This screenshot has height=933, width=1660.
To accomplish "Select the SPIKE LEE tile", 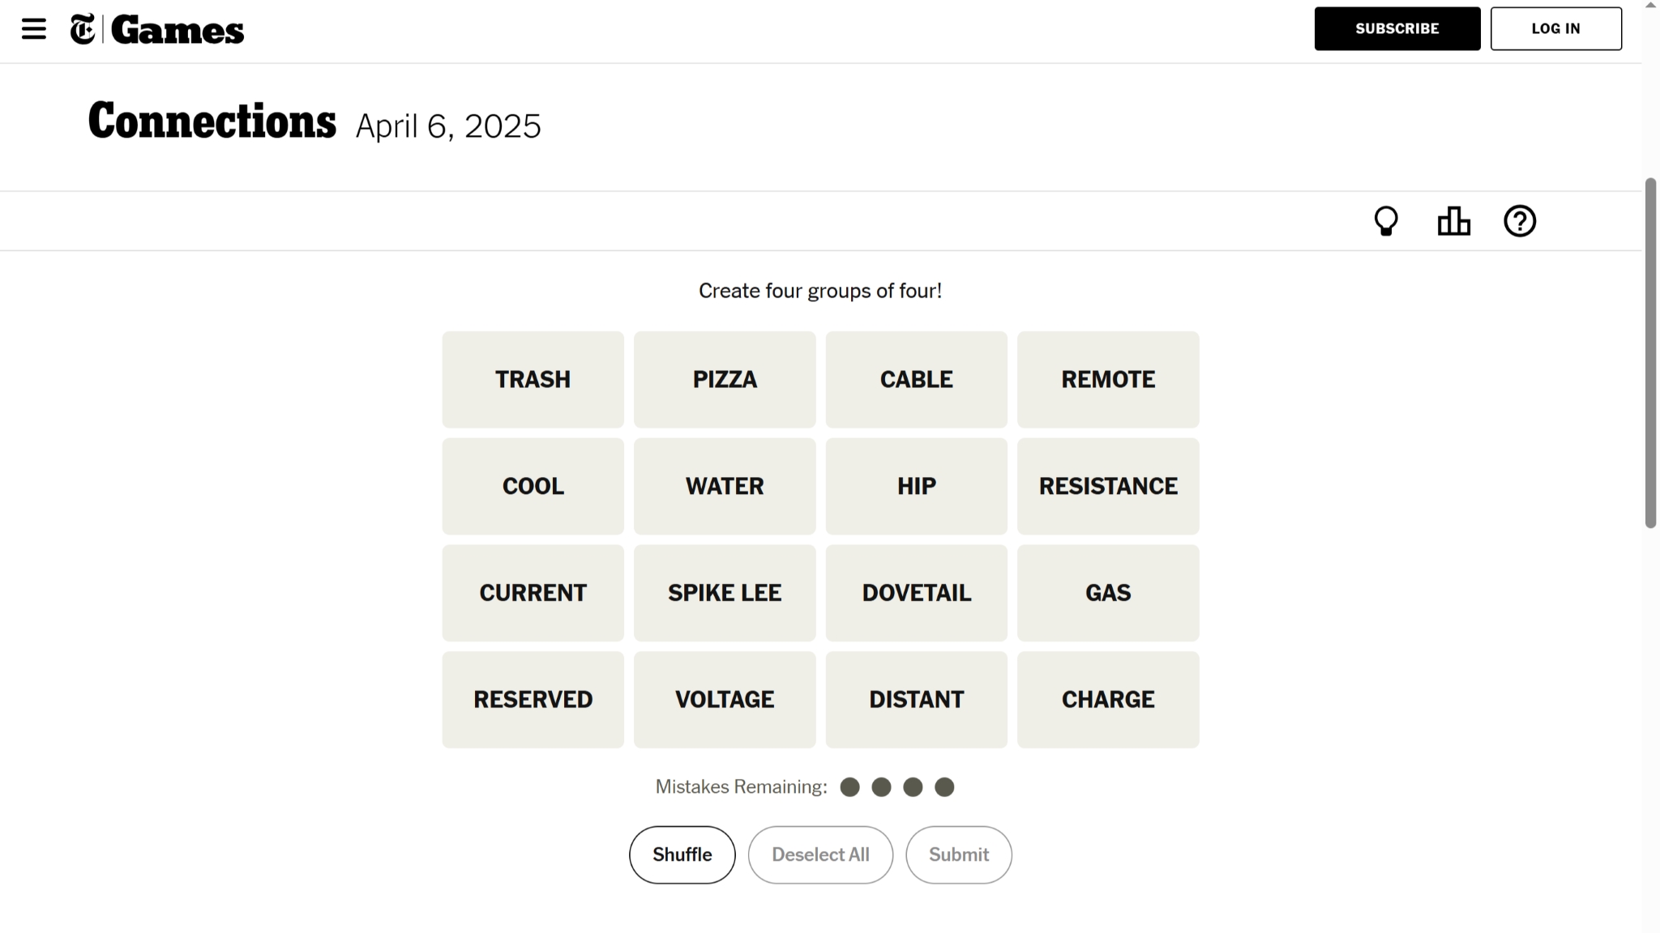I will point(725,593).
